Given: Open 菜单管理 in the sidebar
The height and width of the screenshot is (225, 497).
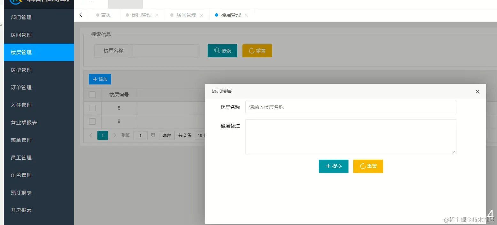Looking at the screenshot, I should 39,140.
